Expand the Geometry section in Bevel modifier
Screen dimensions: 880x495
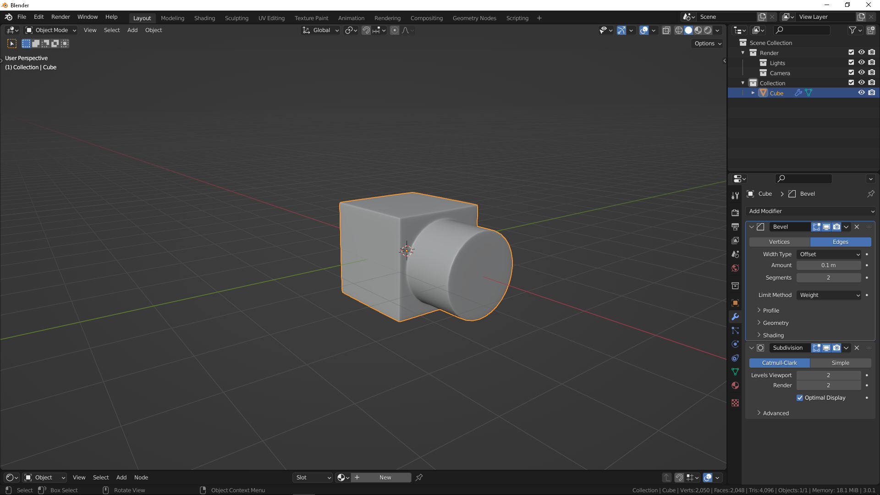pyautogui.click(x=775, y=323)
